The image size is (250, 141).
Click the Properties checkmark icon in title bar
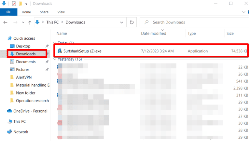[x=14, y=4]
